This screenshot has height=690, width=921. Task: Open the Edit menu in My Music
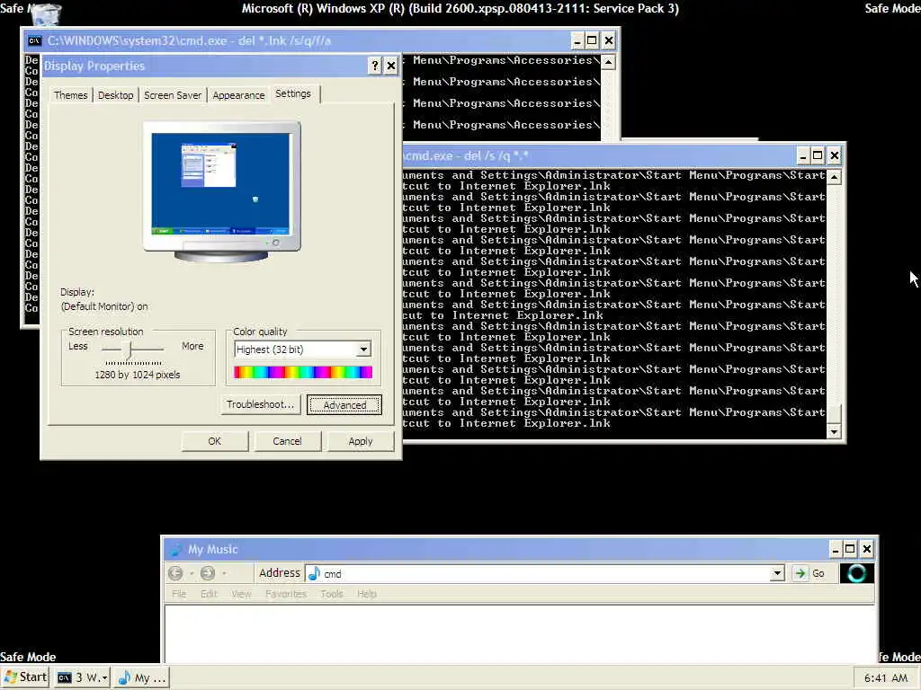tap(209, 594)
